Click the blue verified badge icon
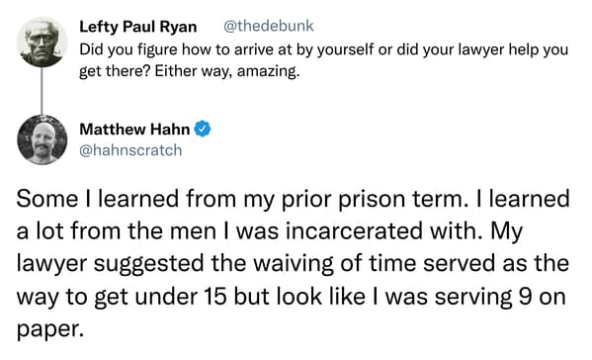Screen dimensions: 592x360 point(203,130)
